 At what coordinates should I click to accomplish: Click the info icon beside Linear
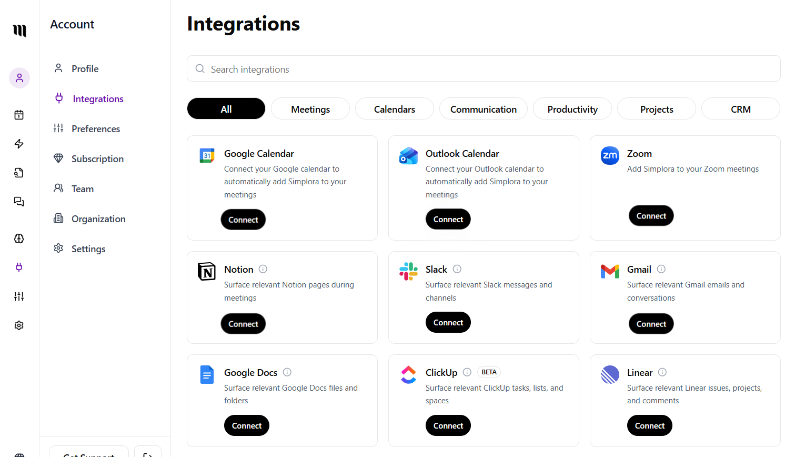click(x=662, y=372)
